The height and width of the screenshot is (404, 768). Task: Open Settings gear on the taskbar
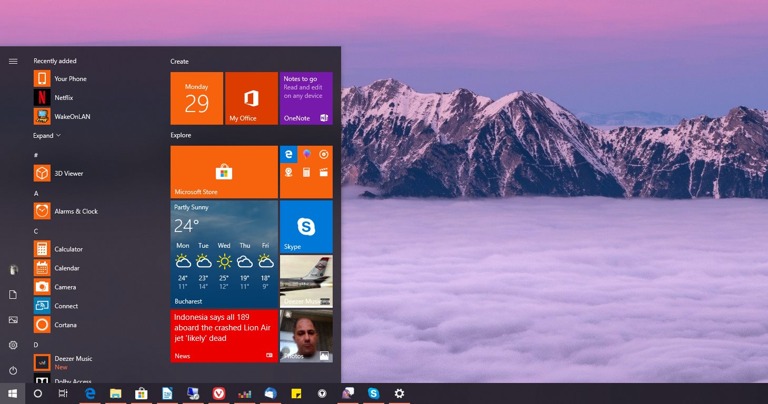400,393
